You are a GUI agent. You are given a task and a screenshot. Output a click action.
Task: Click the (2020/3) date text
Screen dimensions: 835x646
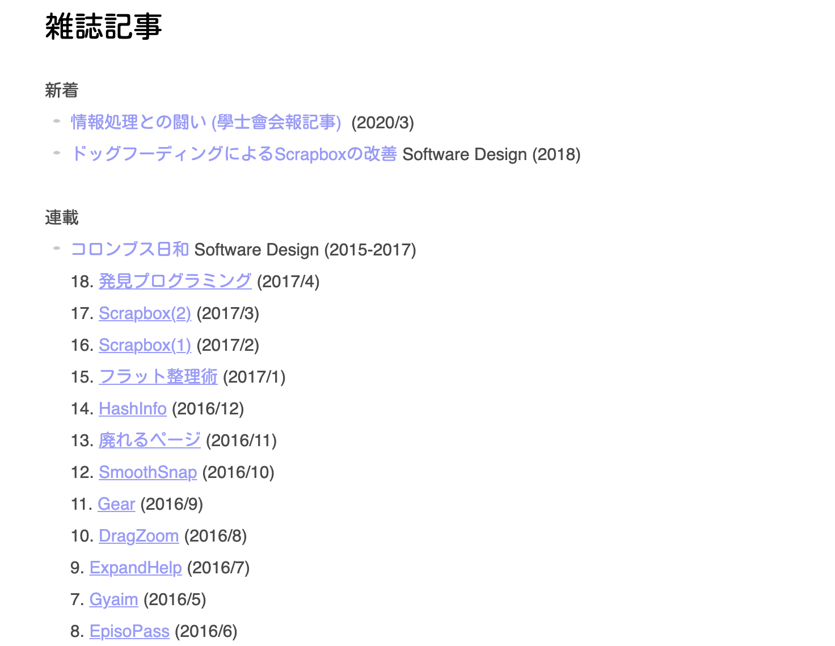click(x=383, y=123)
